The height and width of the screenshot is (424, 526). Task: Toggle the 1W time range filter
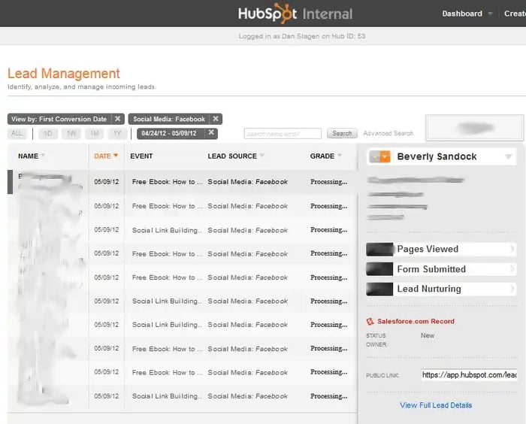tap(71, 134)
